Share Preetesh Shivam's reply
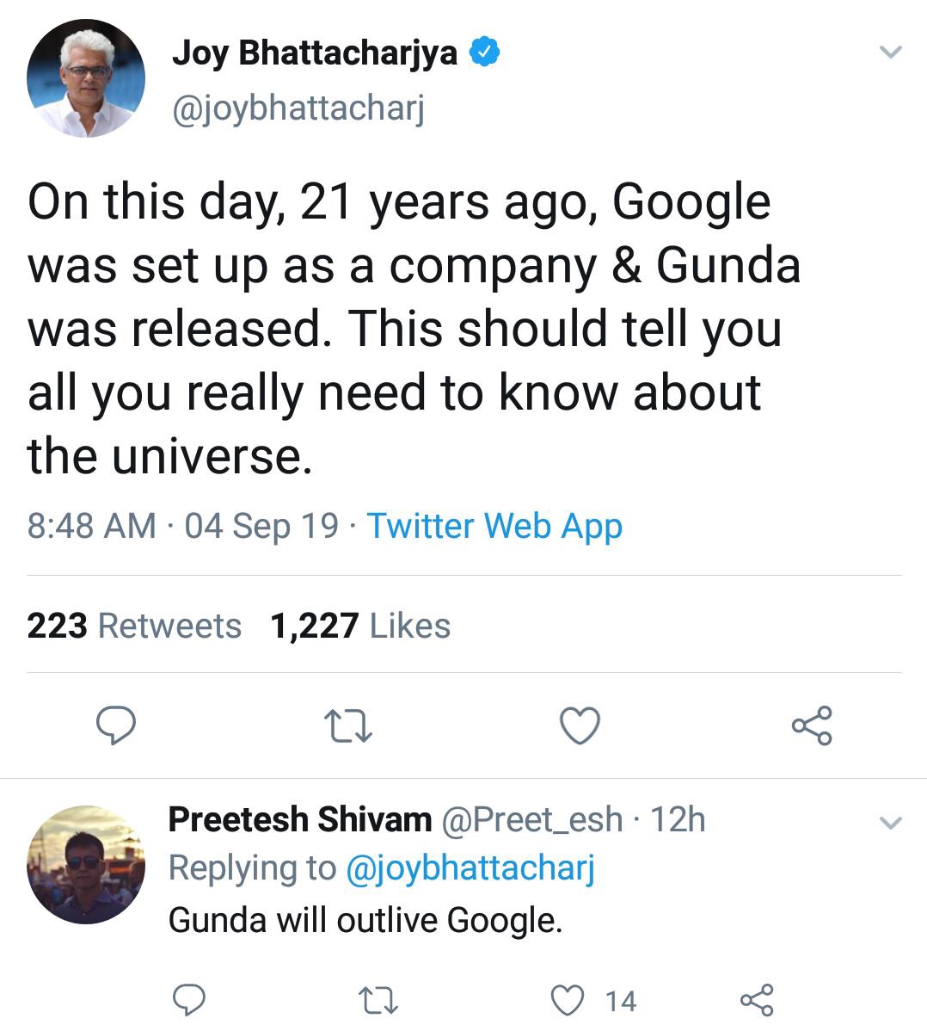This screenshot has height=1031, width=927. pos(757,1000)
